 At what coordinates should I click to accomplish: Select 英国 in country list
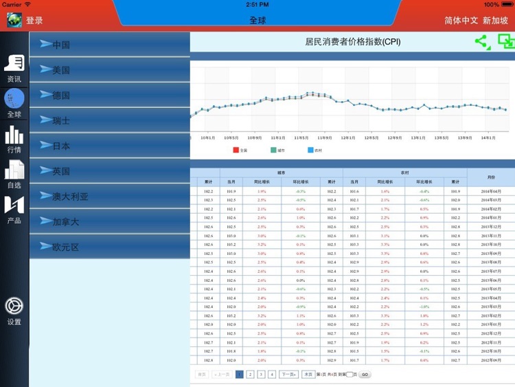pos(110,171)
